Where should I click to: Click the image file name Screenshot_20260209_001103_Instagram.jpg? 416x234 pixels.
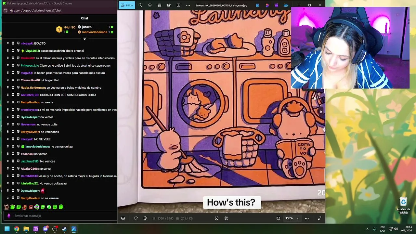pos(221,5)
